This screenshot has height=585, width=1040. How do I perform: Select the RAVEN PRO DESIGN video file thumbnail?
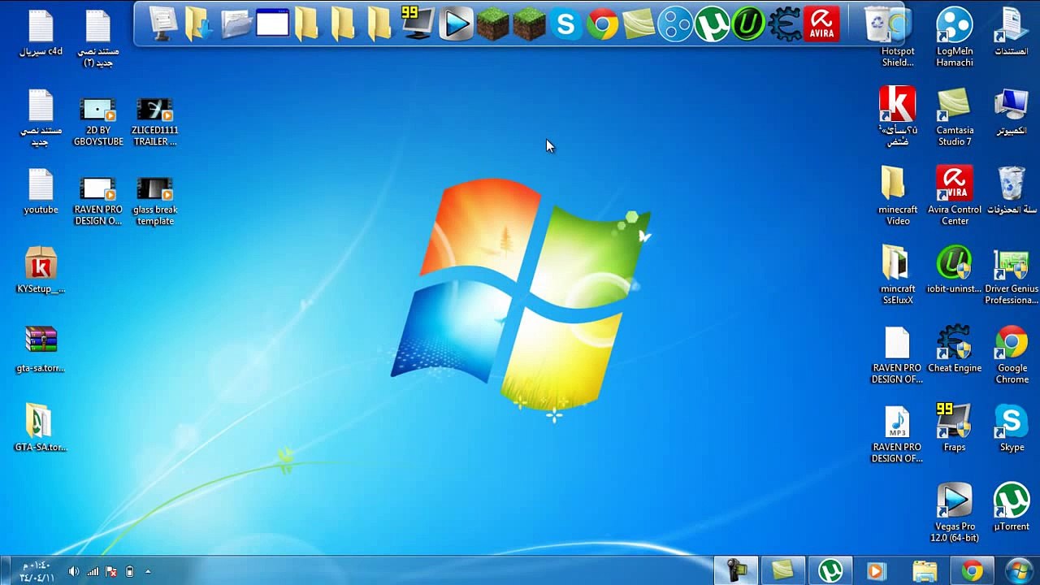(98, 201)
